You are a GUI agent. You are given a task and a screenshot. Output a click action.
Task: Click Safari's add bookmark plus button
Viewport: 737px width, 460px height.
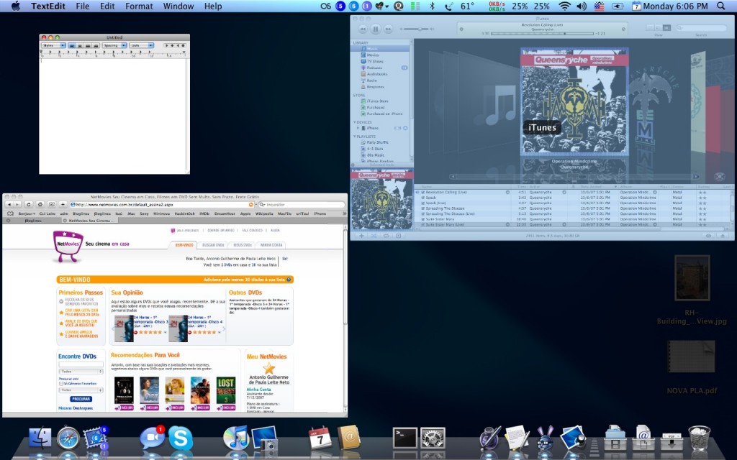click(x=63, y=205)
